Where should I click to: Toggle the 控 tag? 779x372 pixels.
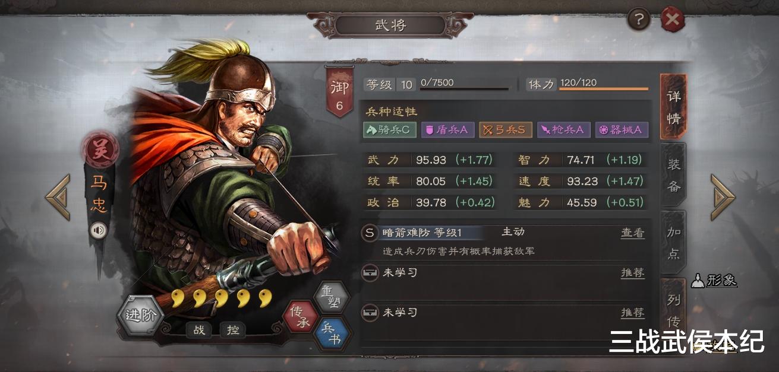click(233, 330)
